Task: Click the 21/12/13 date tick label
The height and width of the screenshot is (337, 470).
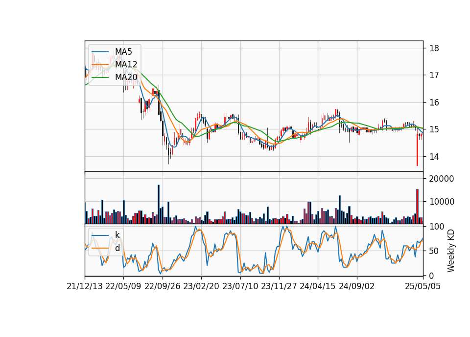Action: coord(85,286)
